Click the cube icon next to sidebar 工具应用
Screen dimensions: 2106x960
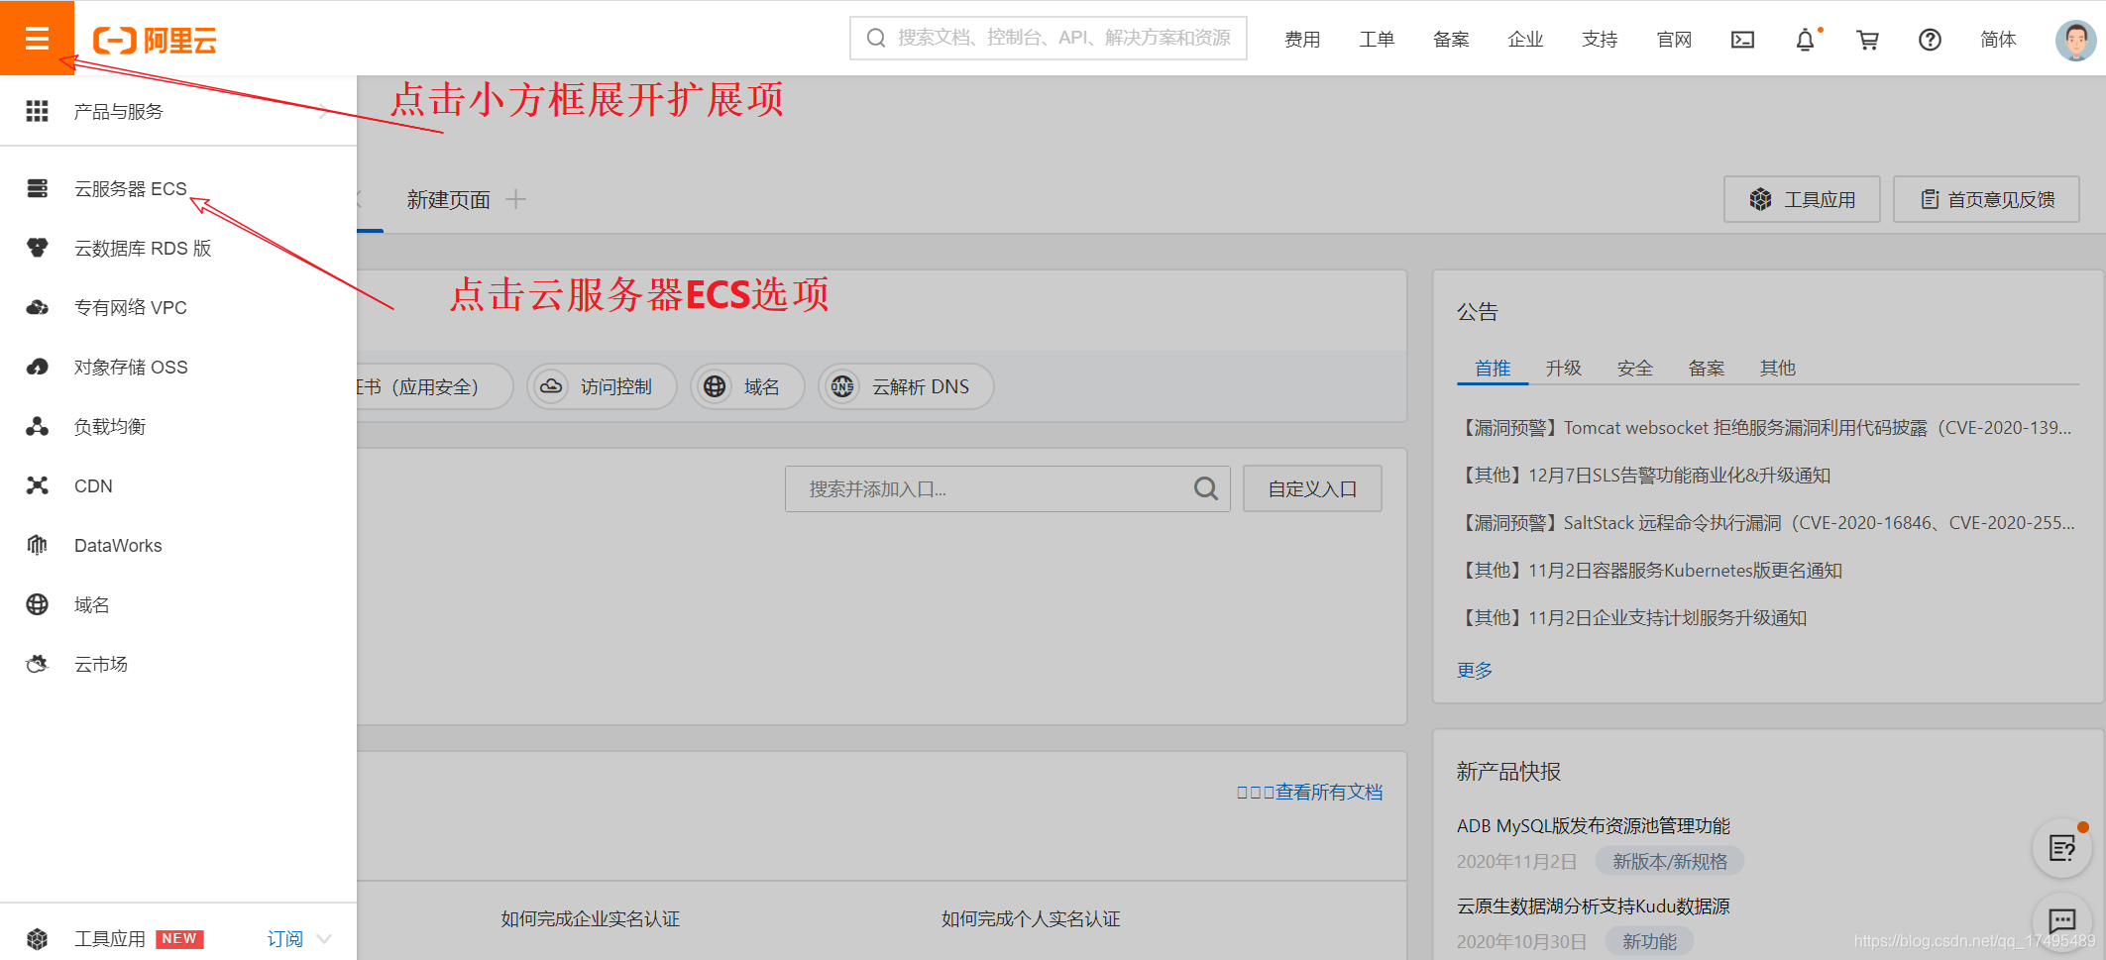37,938
